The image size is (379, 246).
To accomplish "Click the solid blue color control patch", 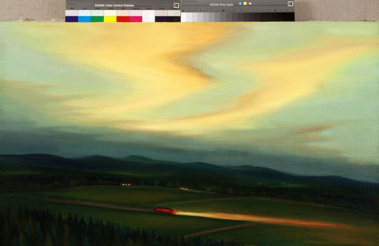I will pos(72,19).
